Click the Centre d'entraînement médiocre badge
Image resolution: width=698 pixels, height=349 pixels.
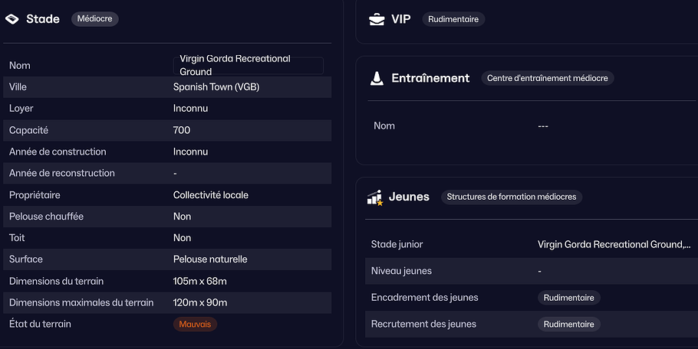click(548, 78)
